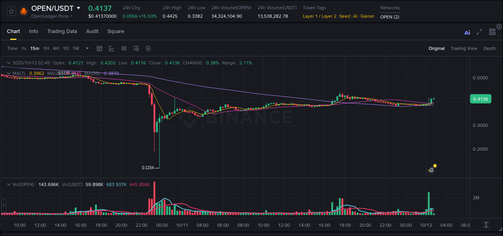This screenshot has height=236, width=503.
Task: Open the OPEN/USDT pair dropdown
Action: point(78,8)
